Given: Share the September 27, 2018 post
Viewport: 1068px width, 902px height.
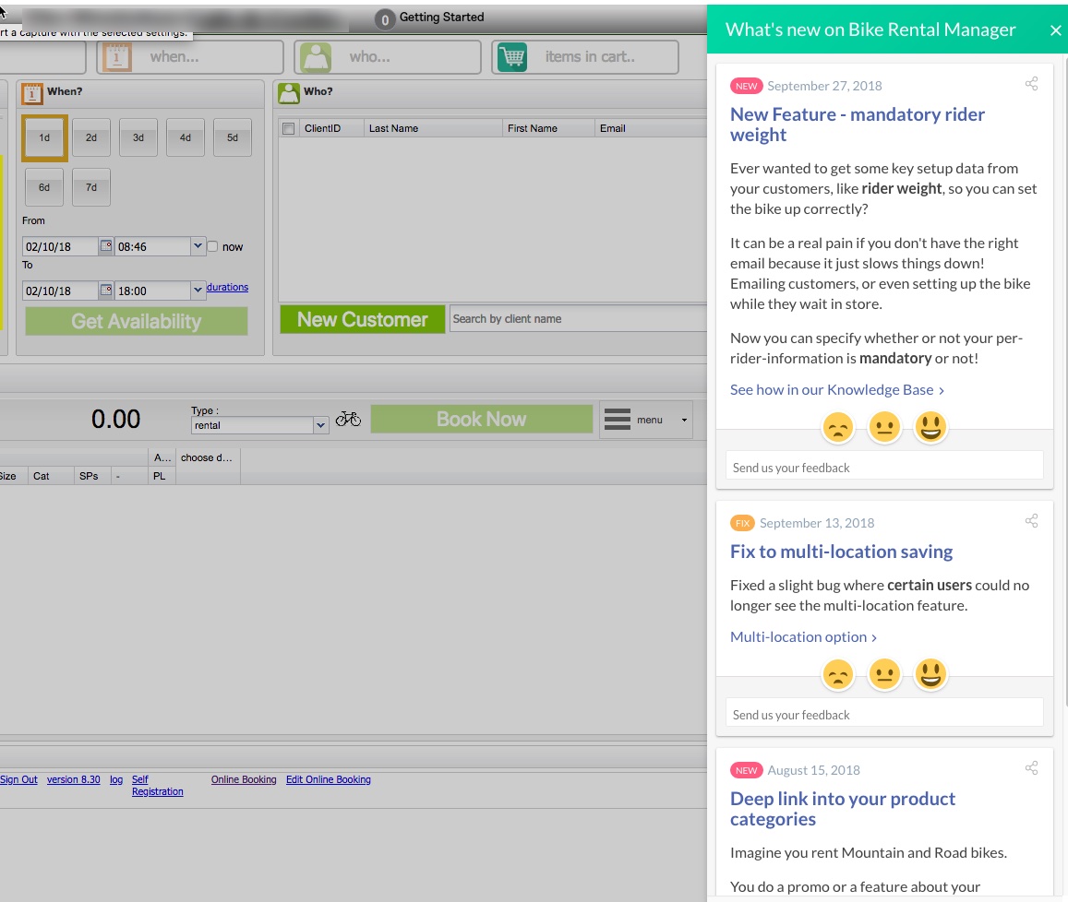Looking at the screenshot, I should pyautogui.click(x=1031, y=84).
